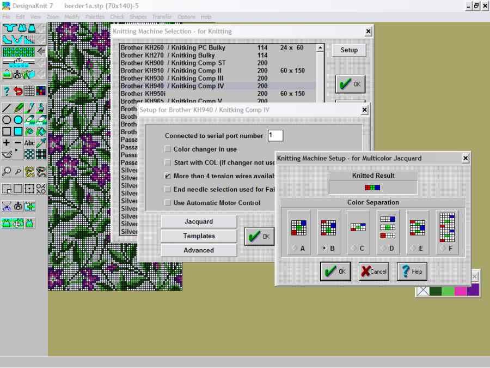Pick the Pencil tool in toolbox
Image resolution: width=490 pixels, height=368 pixels.
point(18,108)
